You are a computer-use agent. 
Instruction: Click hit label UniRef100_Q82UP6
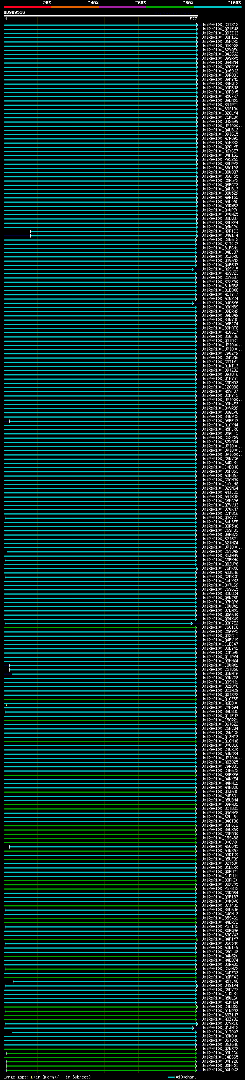pyautogui.click(x=220, y=564)
